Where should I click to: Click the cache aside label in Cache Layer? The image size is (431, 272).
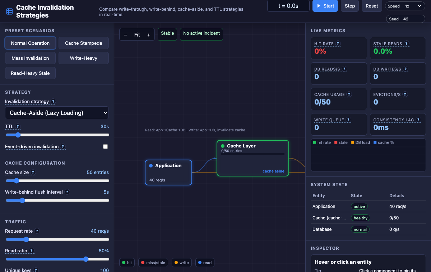click(273, 171)
